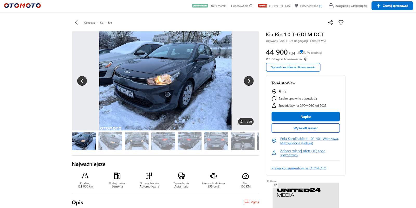Click the 121 000 km mileage value
The image size is (416, 208).
tap(85, 186)
